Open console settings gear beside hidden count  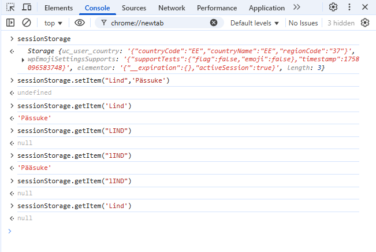coord(365,23)
